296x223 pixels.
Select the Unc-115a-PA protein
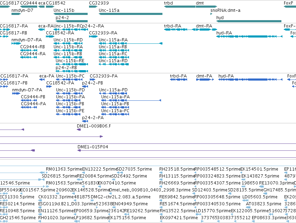(131, 100)
